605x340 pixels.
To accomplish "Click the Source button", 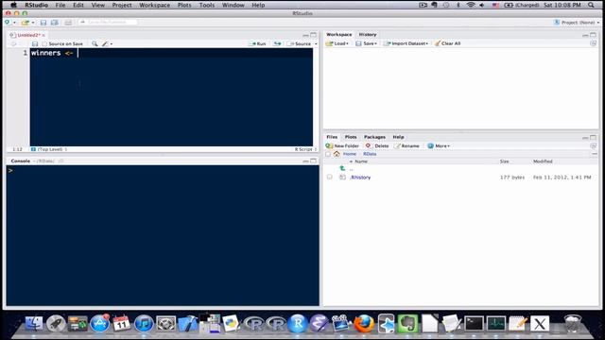I will pos(300,43).
